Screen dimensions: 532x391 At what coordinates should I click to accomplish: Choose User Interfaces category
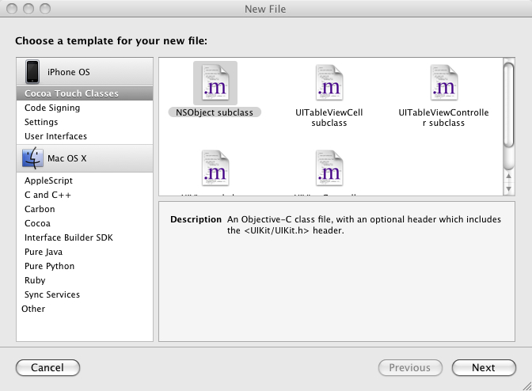click(85, 136)
